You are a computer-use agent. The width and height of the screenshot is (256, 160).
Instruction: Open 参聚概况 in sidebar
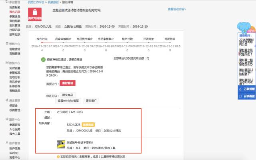pos(15,73)
